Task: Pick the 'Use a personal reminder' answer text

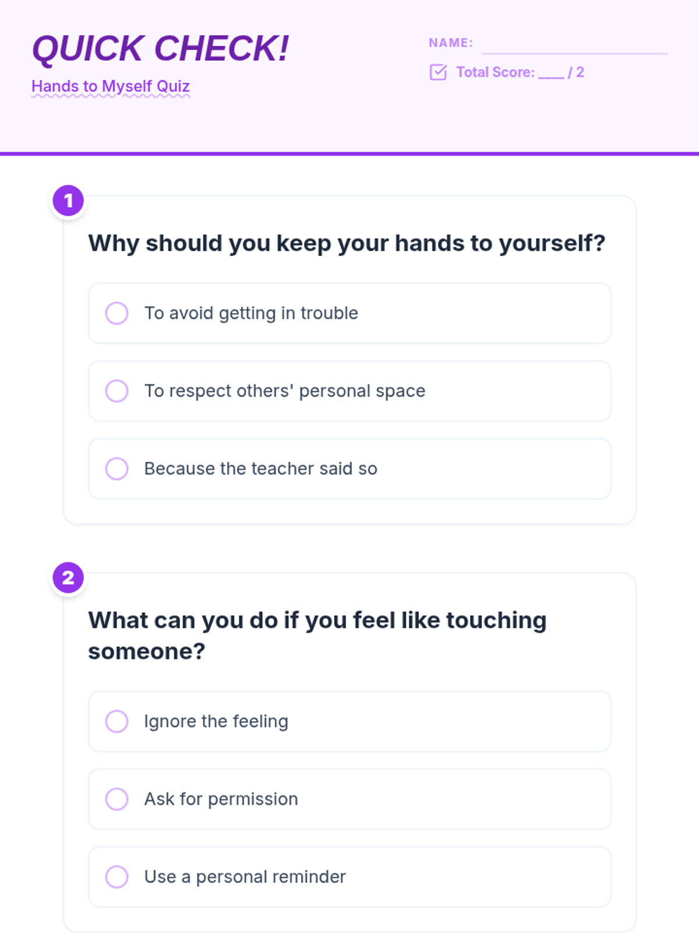Action: [x=245, y=876]
